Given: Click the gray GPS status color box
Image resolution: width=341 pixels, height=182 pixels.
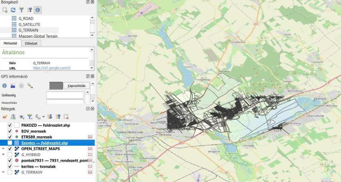Looking at the screenshot, I should point(56,86).
